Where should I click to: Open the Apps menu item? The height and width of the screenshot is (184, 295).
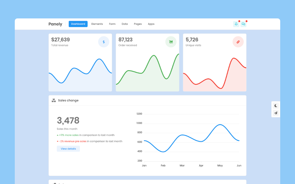151,24
